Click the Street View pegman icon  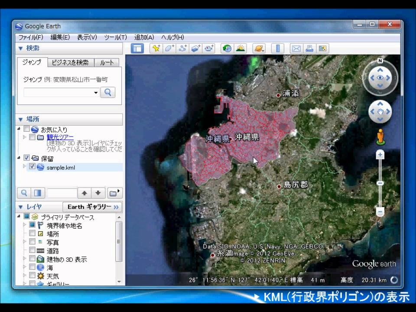[x=380, y=137]
